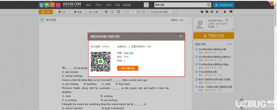The width and height of the screenshot is (277, 110).
Task: Click the message icon next to apanghuang
Action: pos(227,20)
